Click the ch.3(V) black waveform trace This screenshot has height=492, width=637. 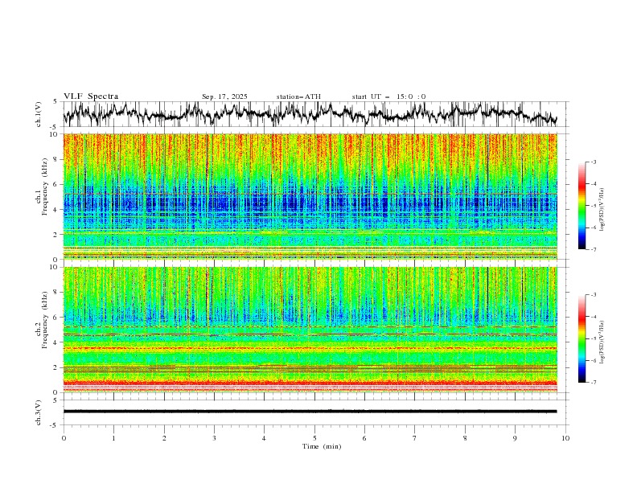click(310, 412)
